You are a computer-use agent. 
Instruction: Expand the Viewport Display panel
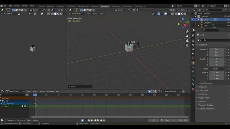(206, 105)
